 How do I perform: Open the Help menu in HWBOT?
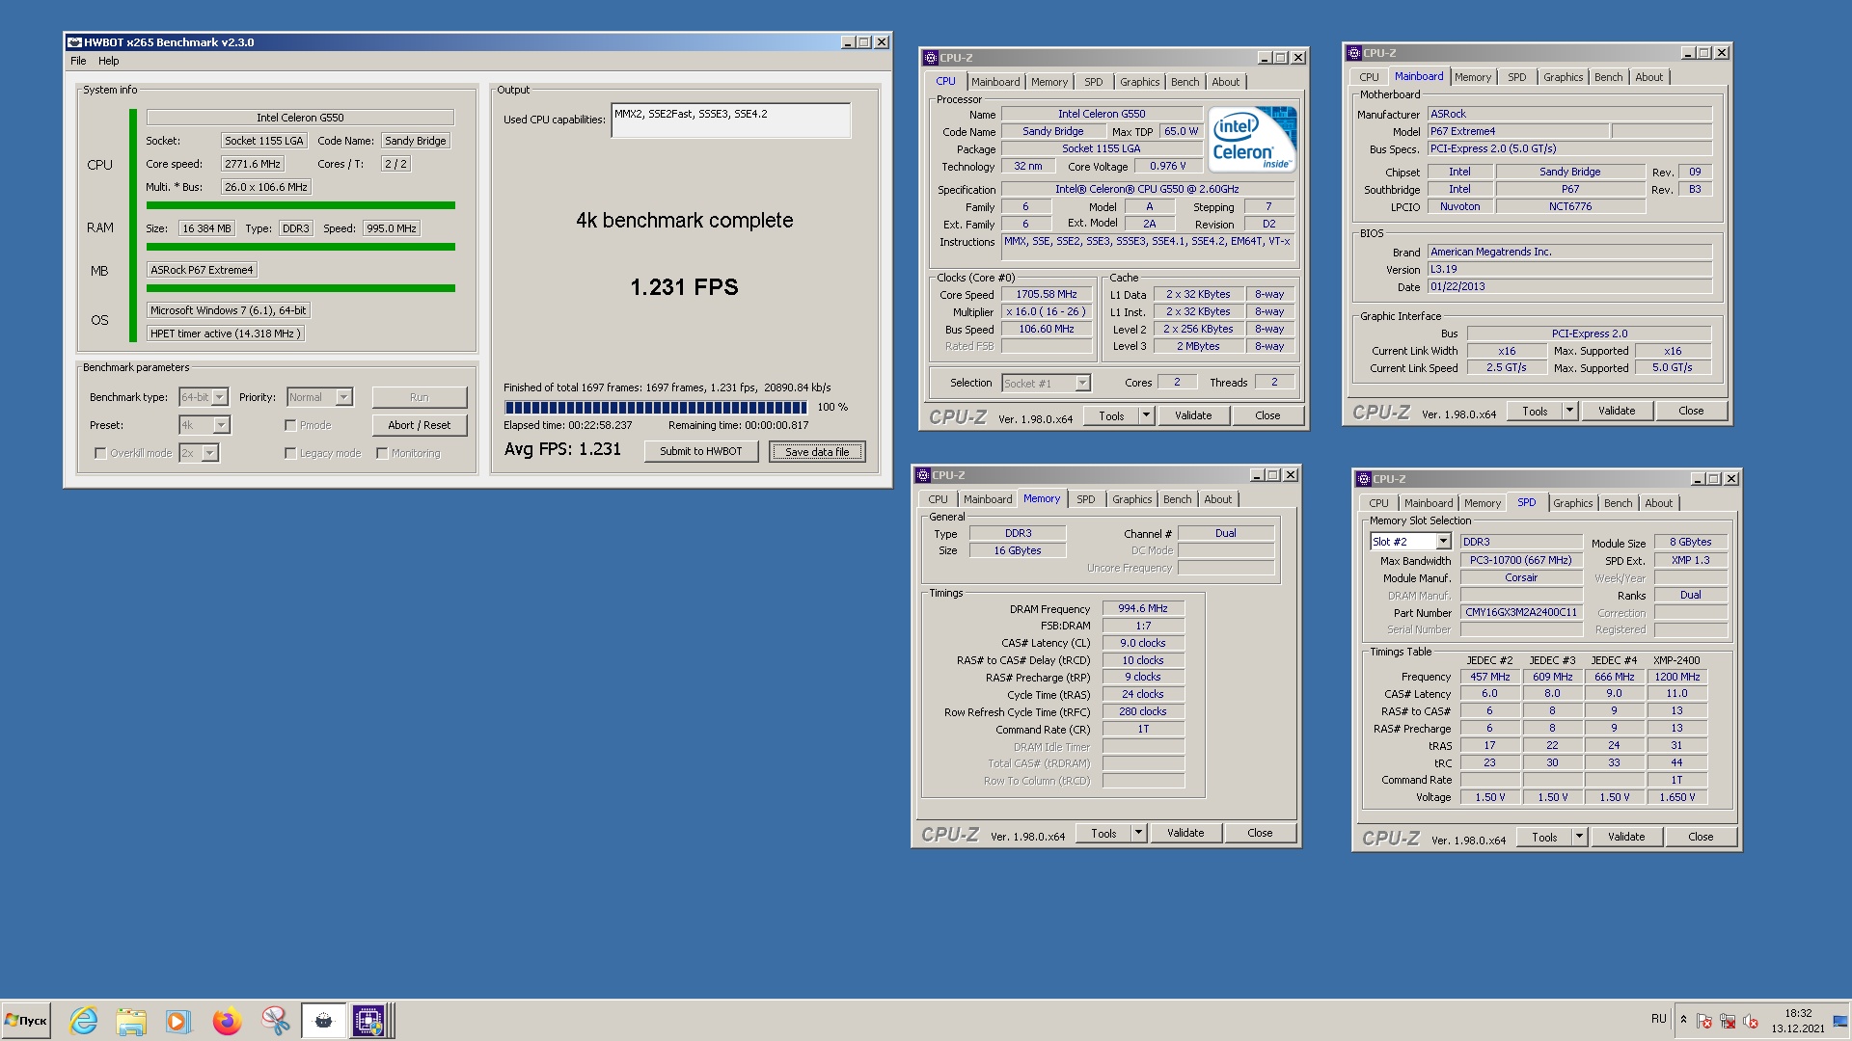point(108,61)
